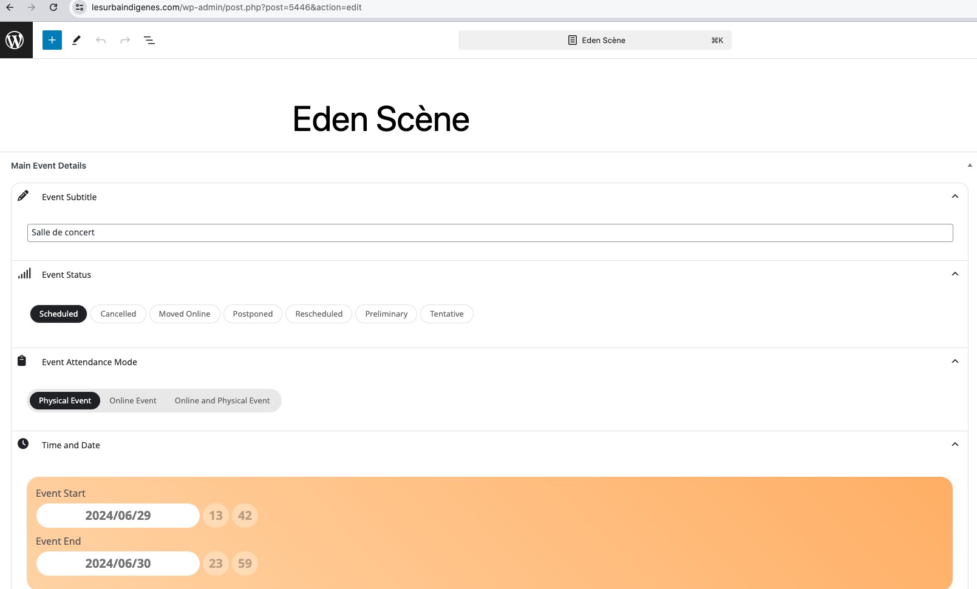The width and height of the screenshot is (977, 589).
Task: Collapse the Event Subtitle section
Action: (955, 197)
